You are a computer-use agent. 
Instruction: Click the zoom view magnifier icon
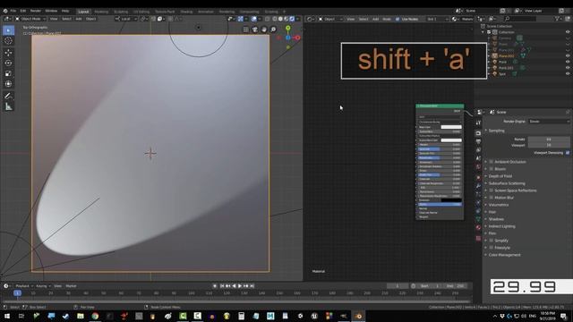click(273, 30)
